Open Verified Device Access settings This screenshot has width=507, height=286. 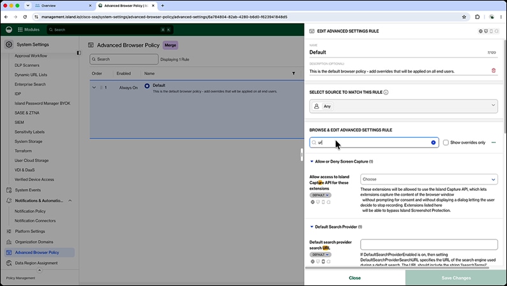coord(34,179)
